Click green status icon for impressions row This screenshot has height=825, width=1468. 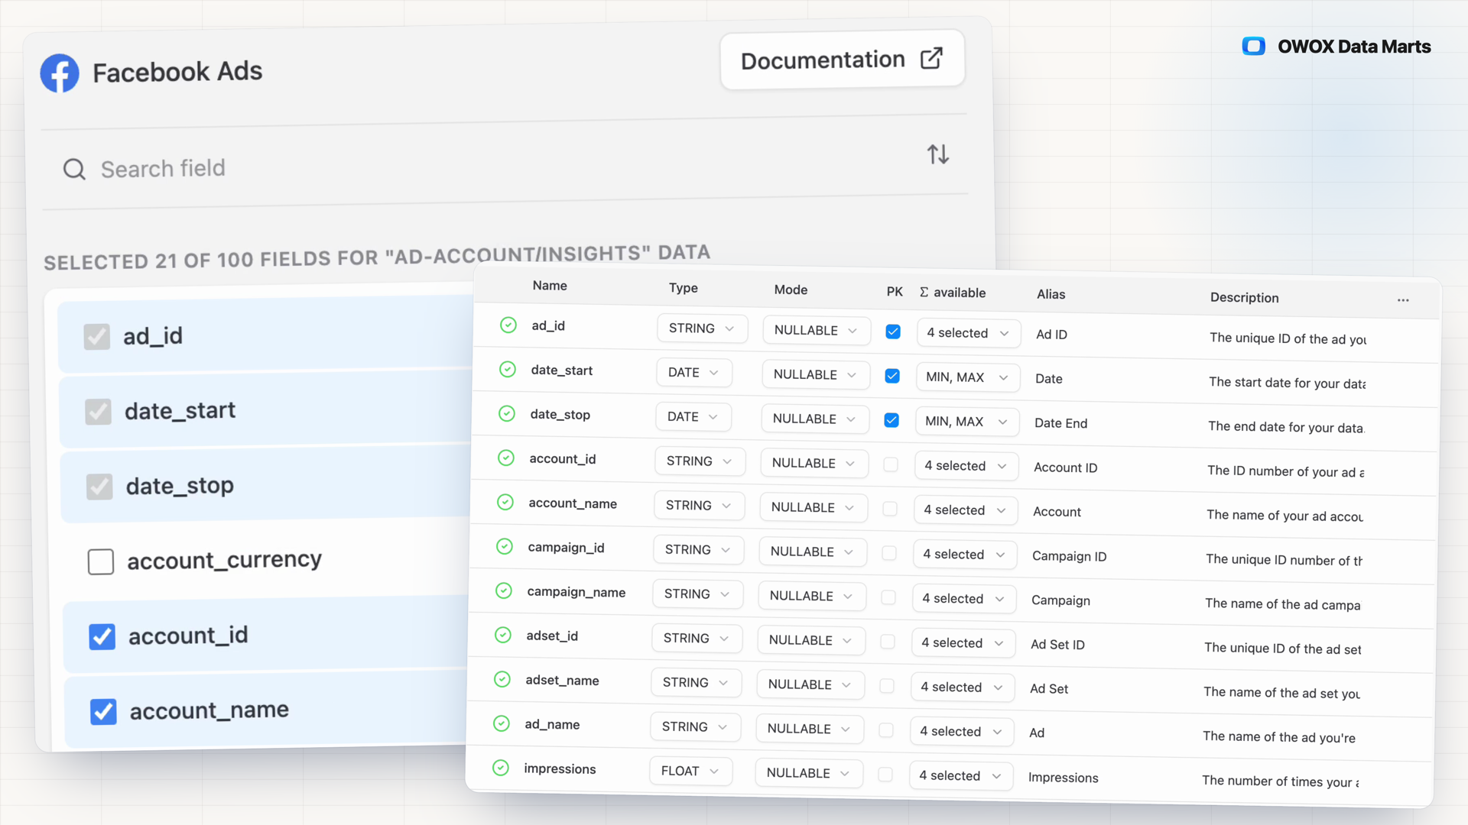coord(501,768)
